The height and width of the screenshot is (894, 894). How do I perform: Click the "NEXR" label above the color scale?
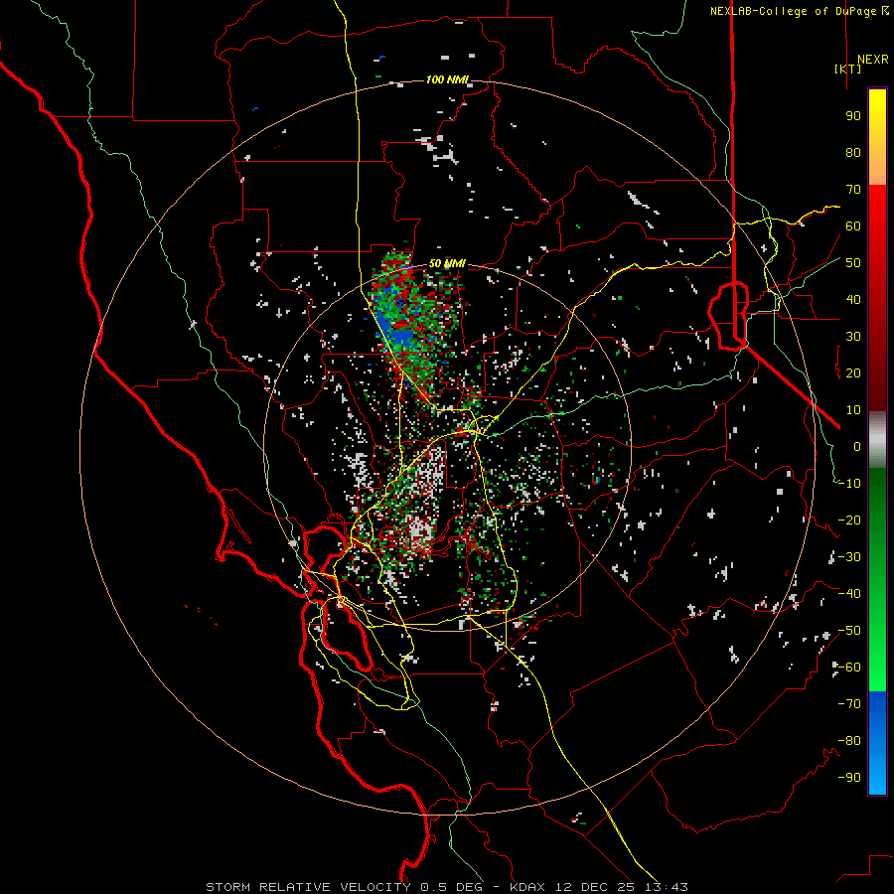[872, 60]
